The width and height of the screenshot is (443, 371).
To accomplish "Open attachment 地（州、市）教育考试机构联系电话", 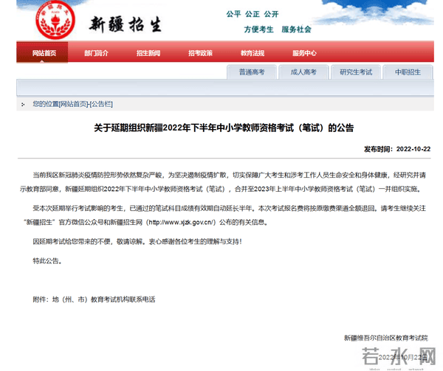I will coord(104,299).
